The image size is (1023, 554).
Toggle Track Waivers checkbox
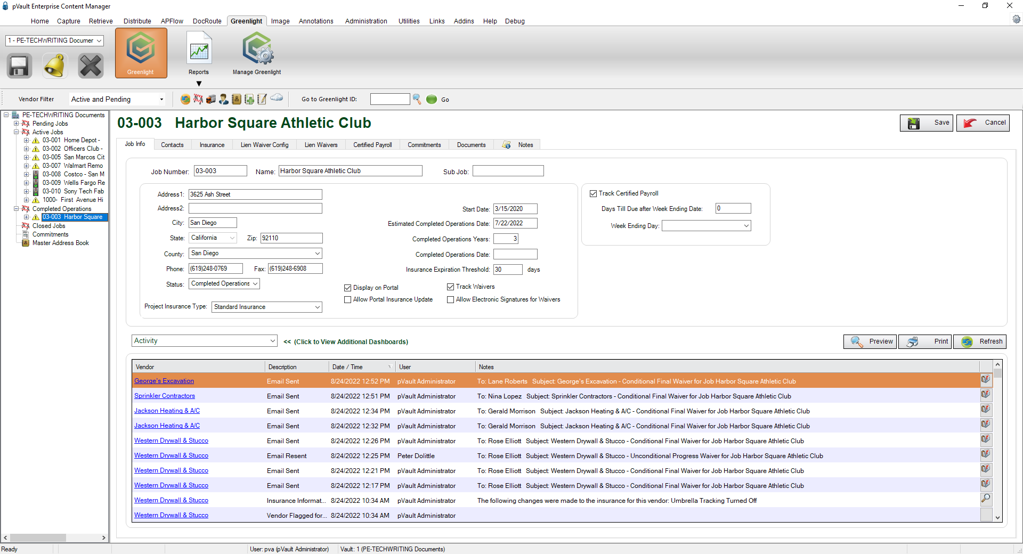[450, 287]
